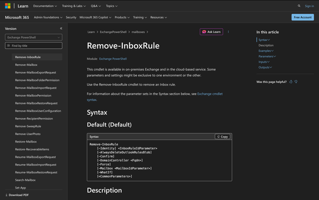
Task: Click the thumbs up feedback icon
Action: click(291, 82)
